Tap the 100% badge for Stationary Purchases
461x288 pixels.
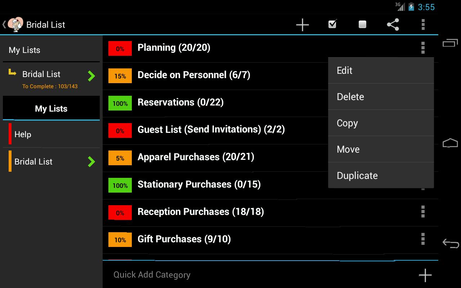pos(120,185)
